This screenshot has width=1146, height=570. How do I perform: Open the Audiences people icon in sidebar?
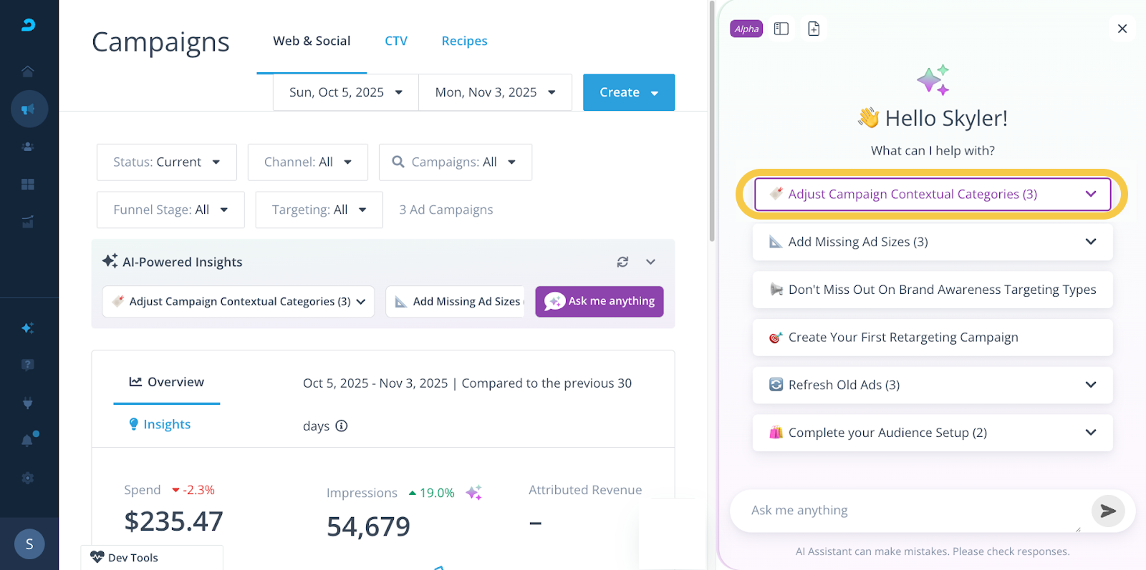[x=28, y=147]
